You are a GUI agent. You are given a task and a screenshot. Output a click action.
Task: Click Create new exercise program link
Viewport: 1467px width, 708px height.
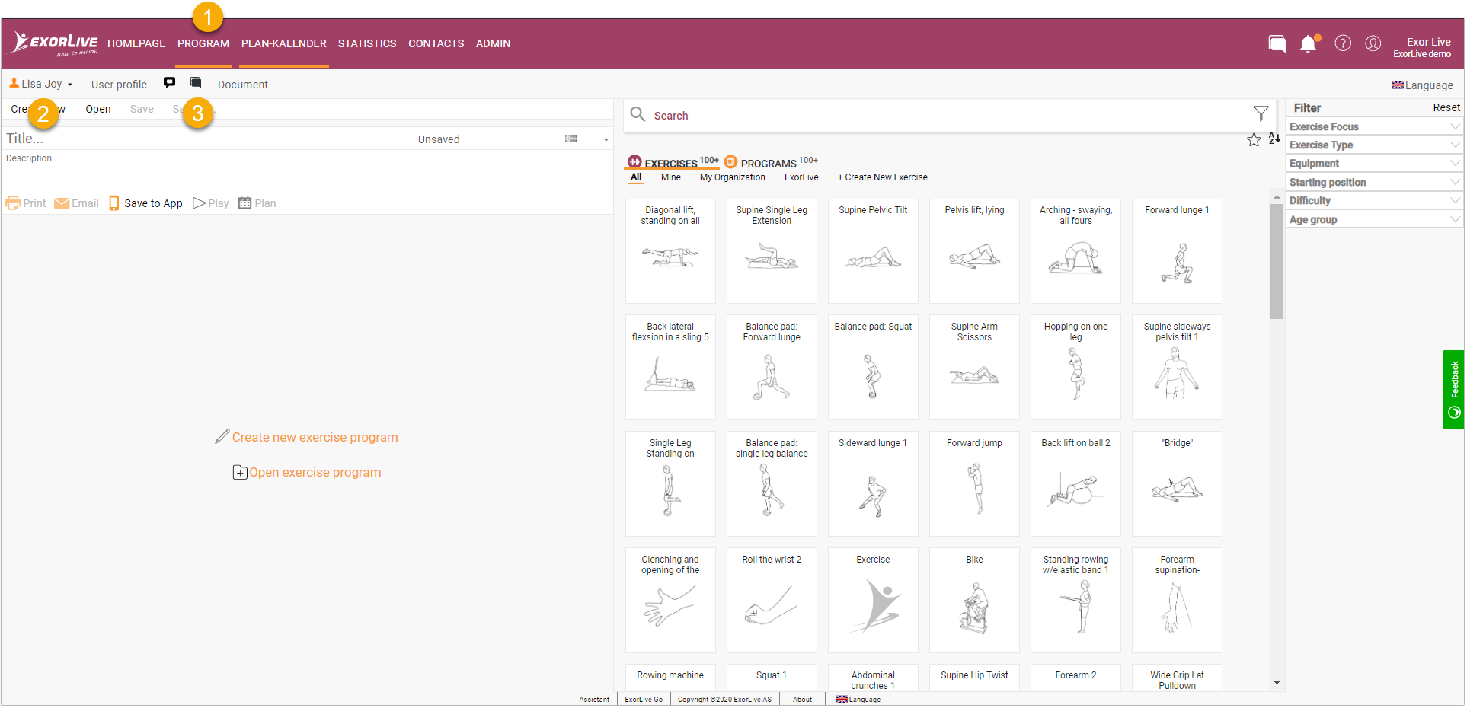coord(315,437)
